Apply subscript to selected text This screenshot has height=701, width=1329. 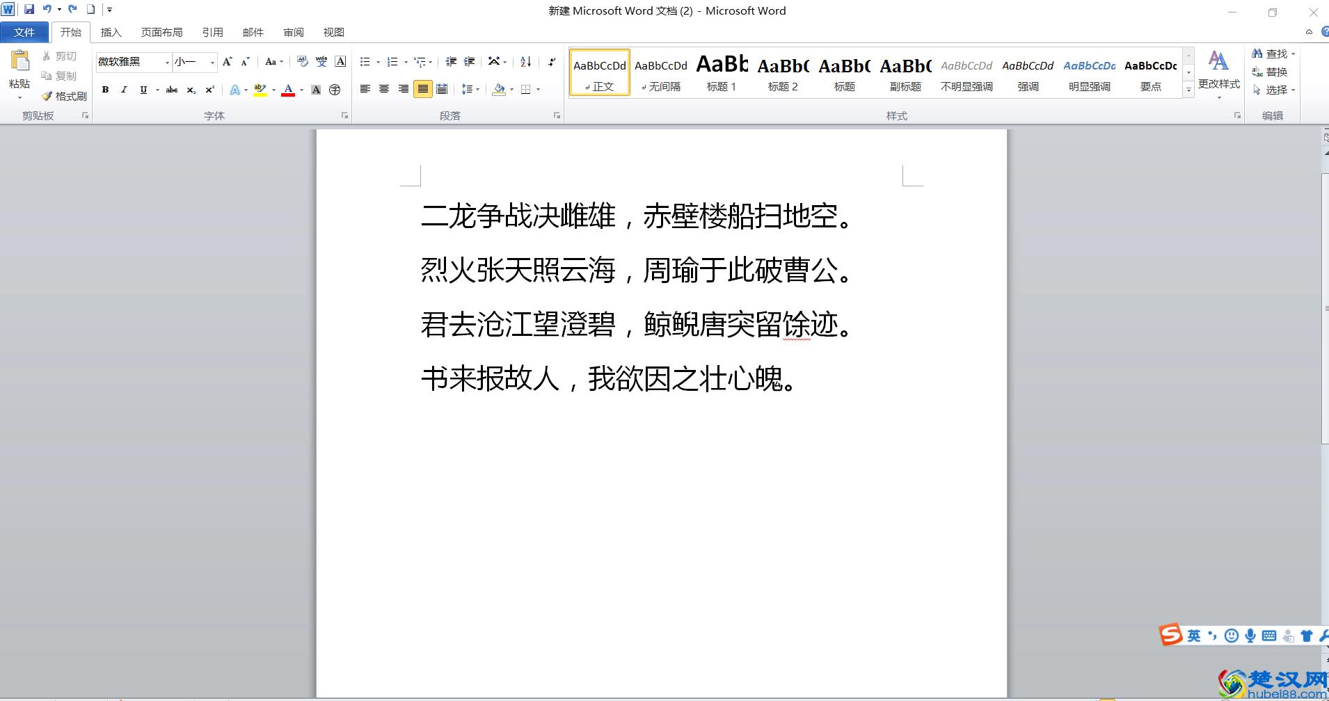191,90
